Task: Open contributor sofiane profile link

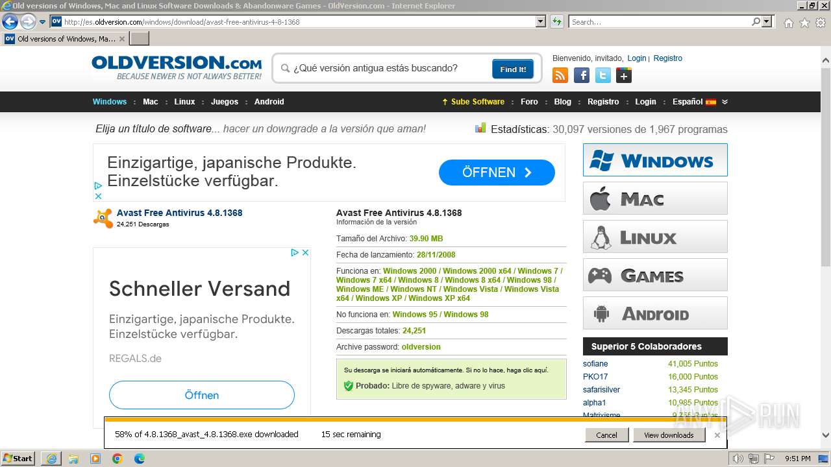Action: click(595, 364)
